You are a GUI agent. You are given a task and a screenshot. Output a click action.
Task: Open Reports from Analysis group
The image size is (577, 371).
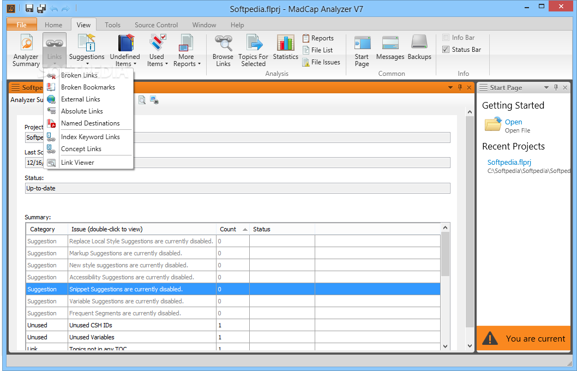(x=318, y=38)
